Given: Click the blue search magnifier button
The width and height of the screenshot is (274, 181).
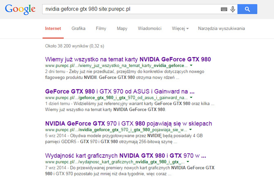Looking at the screenshot, I should pyautogui.click(x=247, y=9).
